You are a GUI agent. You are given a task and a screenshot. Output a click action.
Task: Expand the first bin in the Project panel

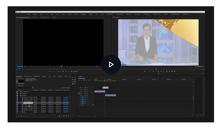click(19, 92)
